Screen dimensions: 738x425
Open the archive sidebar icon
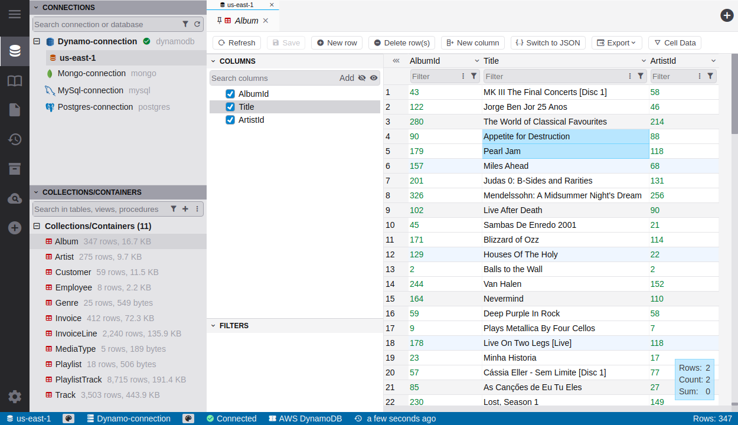[x=15, y=169]
